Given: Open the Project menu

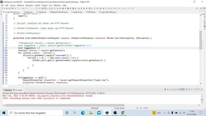Looking at the screenshot, I should click(44, 5).
